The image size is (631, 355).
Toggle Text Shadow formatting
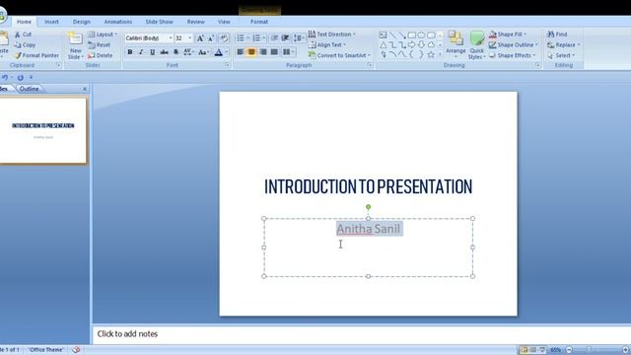pos(175,52)
